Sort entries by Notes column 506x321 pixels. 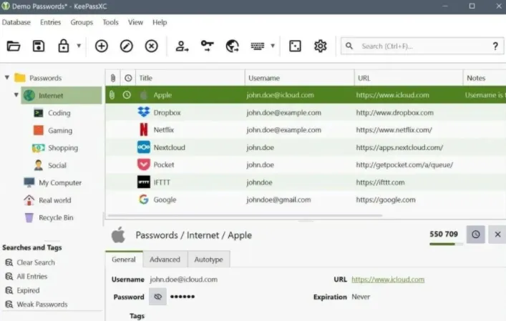[485, 78]
